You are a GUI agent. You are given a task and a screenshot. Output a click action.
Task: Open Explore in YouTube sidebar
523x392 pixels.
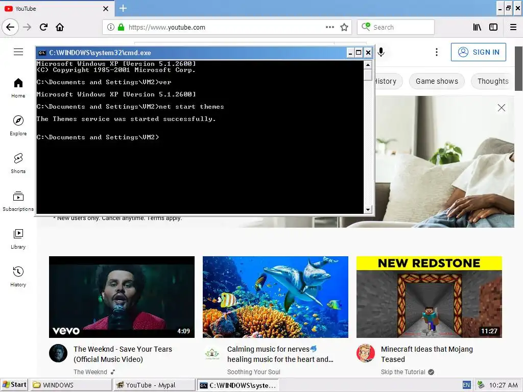coord(18,126)
